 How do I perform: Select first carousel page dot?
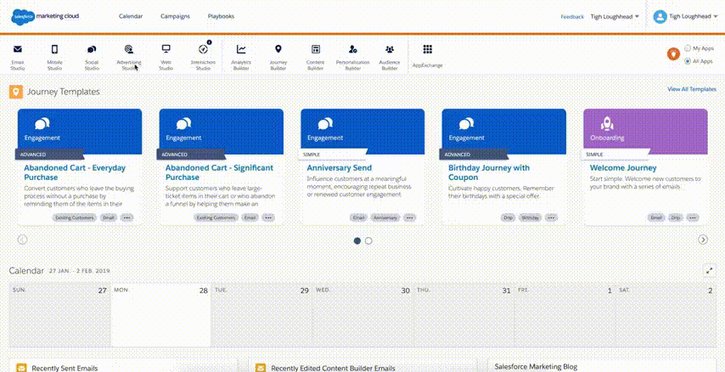357,240
